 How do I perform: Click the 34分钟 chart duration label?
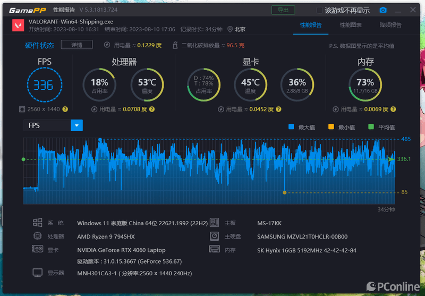coord(386,209)
